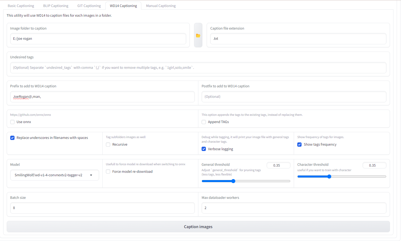Click the Caption images button
Image resolution: width=401 pixels, height=241 pixels.
click(198, 227)
